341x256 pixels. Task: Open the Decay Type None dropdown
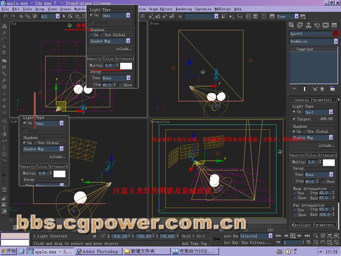pos(319,175)
